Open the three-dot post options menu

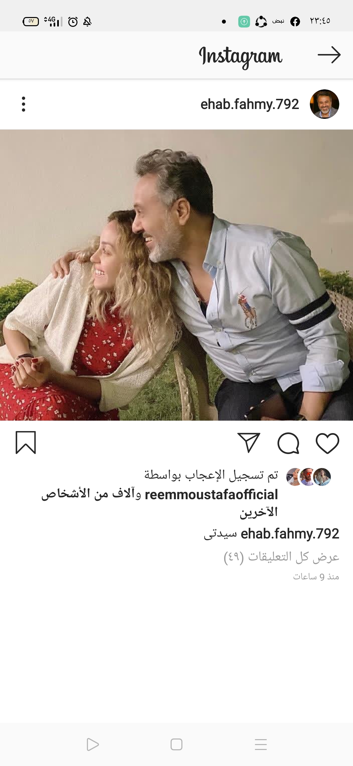coord(24,104)
